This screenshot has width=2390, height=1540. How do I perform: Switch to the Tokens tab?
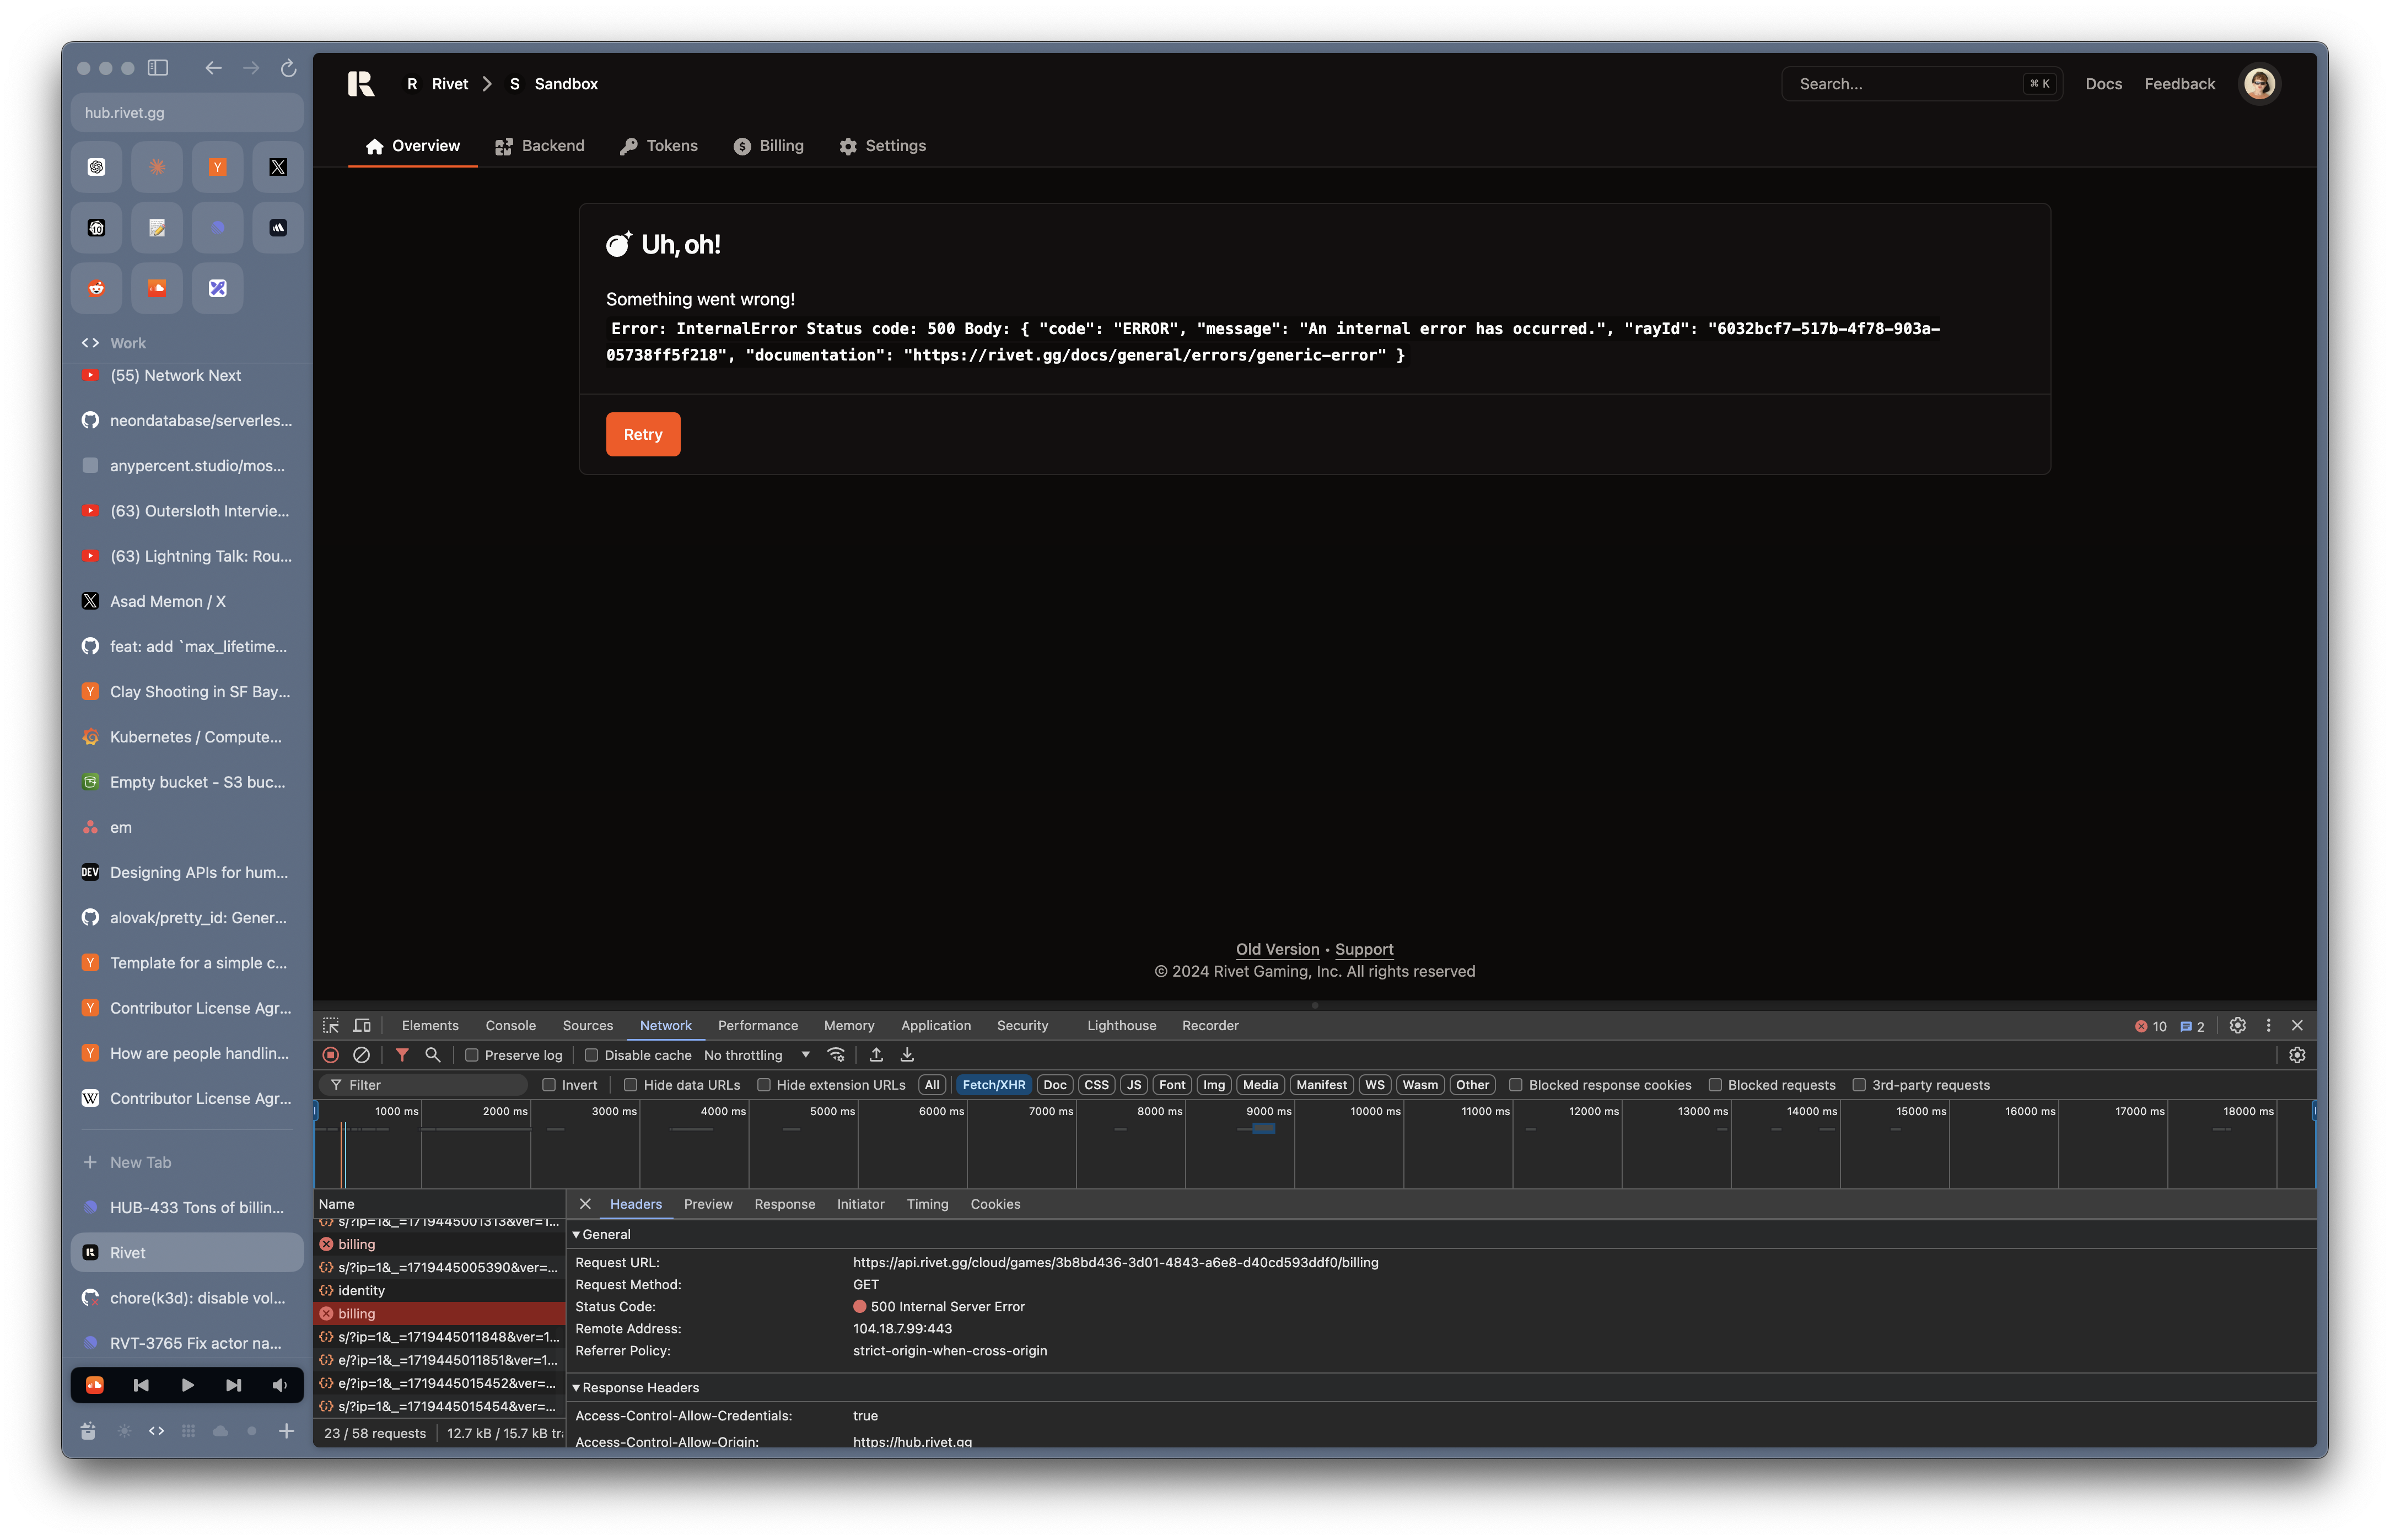(x=659, y=146)
